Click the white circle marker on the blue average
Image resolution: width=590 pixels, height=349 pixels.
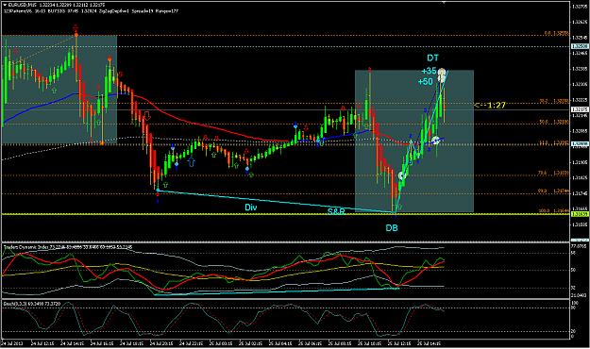[436, 141]
